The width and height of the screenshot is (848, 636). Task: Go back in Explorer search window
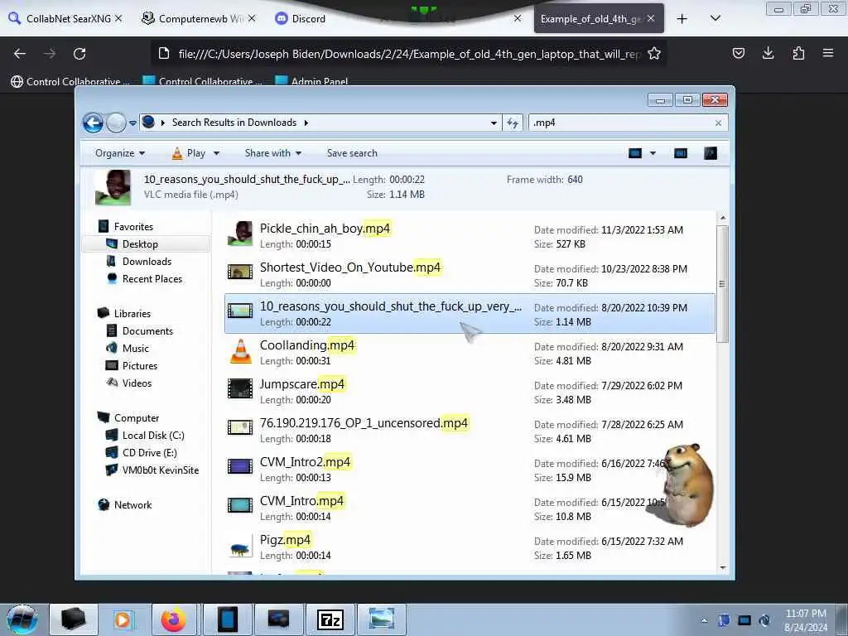click(x=93, y=123)
